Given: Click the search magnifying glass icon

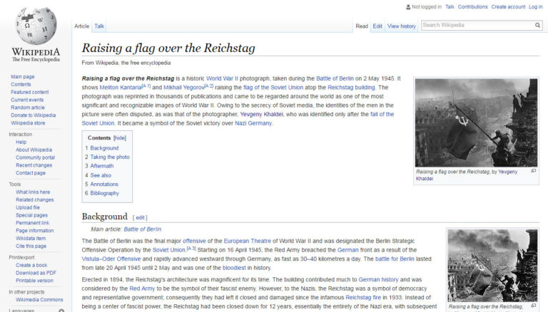Looking at the screenshot, I should pyautogui.click(x=538, y=25).
